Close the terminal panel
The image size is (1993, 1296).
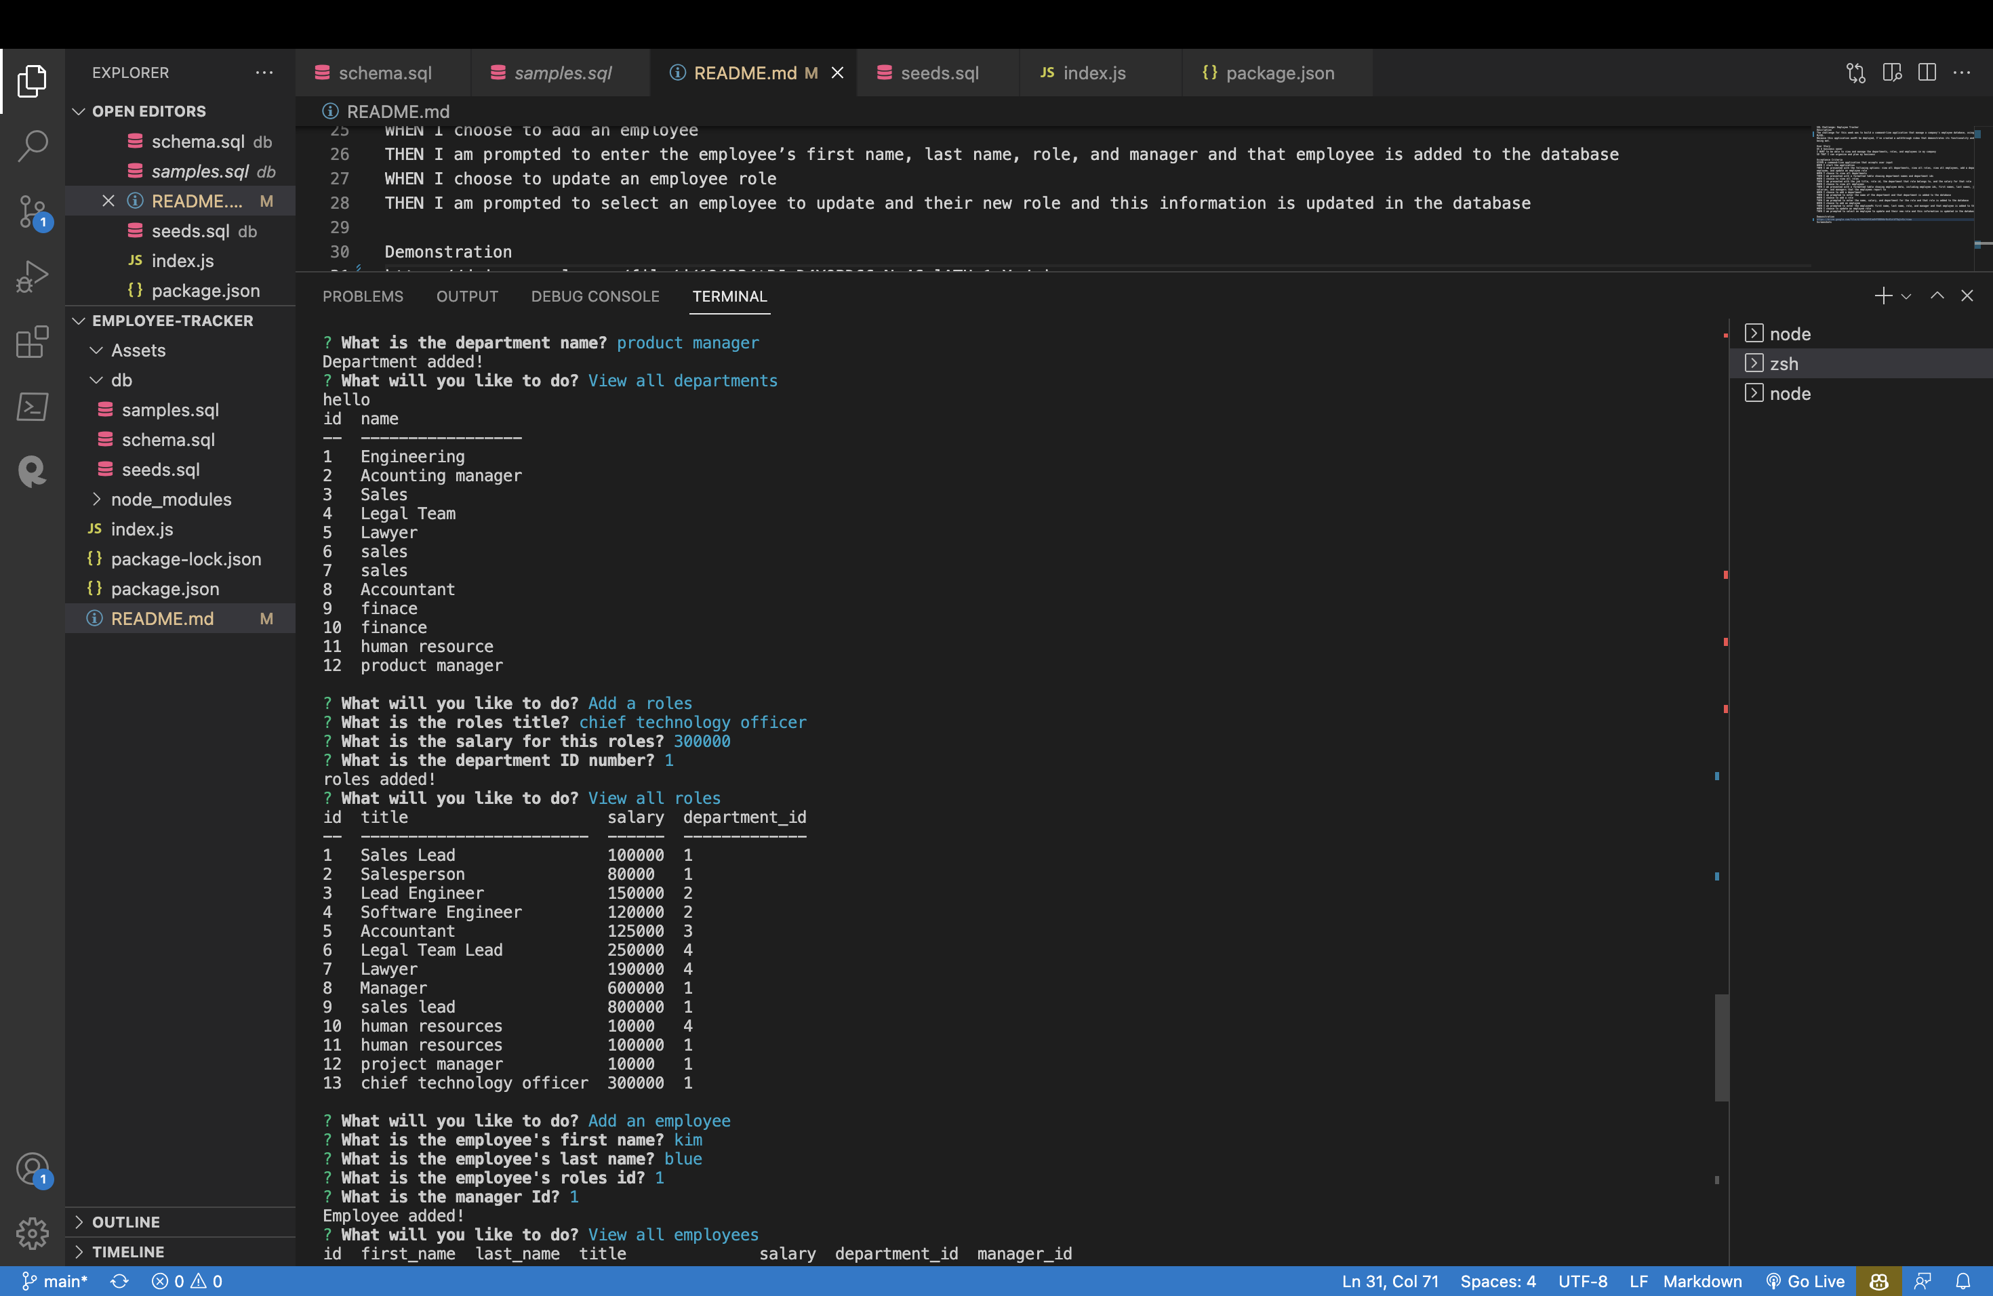click(1967, 296)
